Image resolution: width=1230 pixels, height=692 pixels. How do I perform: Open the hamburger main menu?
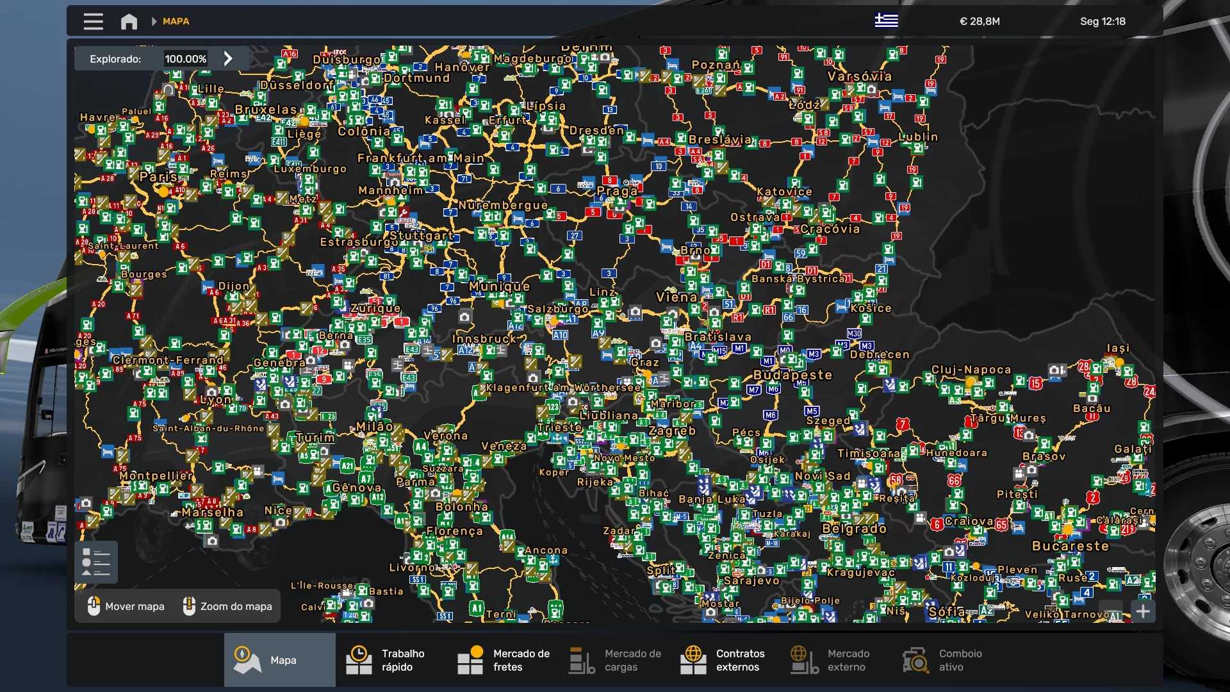[x=93, y=21]
